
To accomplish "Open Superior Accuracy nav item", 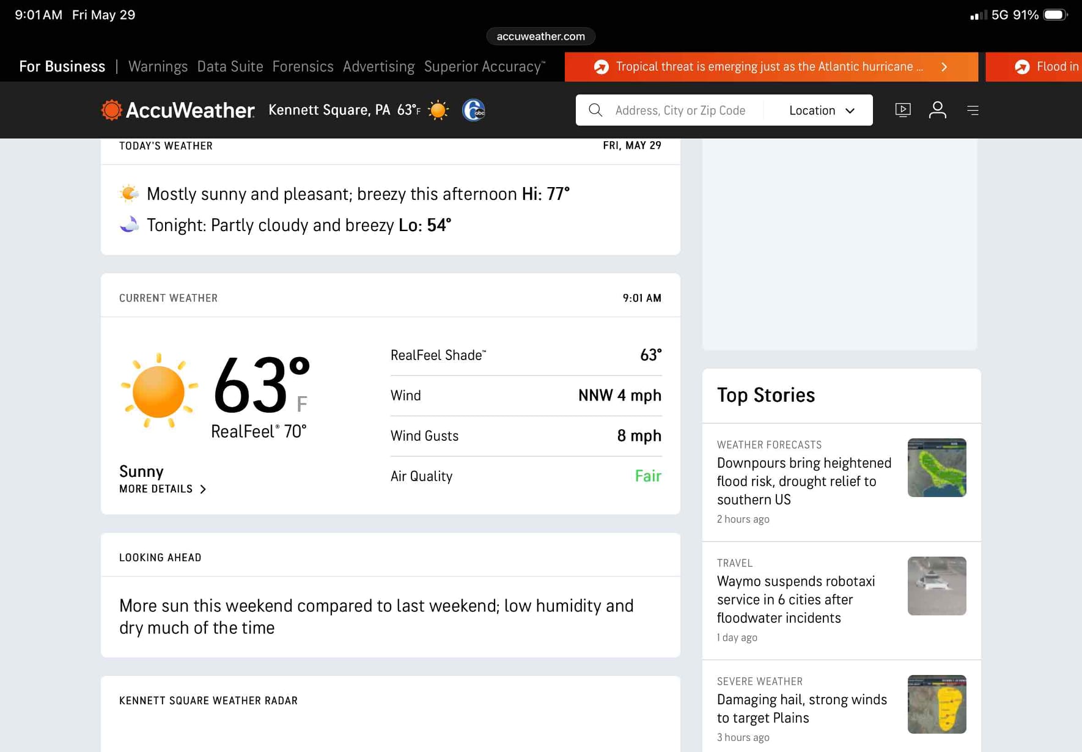I will click(x=485, y=67).
